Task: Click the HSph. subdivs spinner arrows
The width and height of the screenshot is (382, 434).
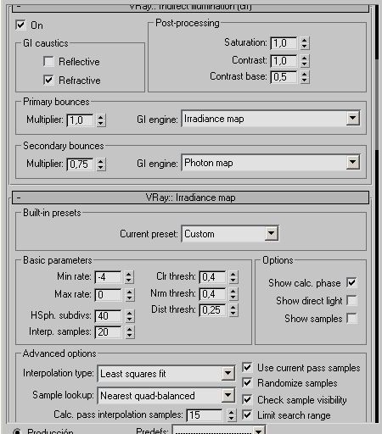Action: pos(129,316)
